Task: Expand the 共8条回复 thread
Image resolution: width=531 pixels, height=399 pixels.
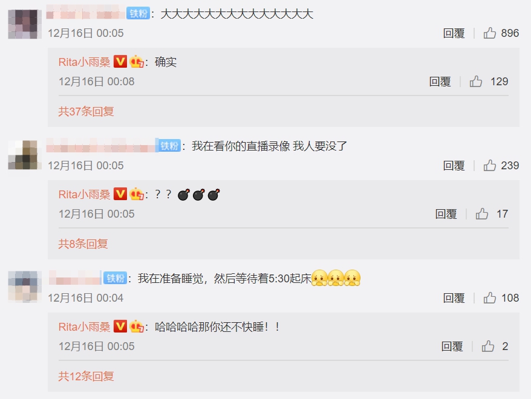Action: point(83,243)
